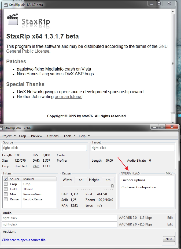Open the Crop menu item
181x249 pixels.
pos(23,136)
